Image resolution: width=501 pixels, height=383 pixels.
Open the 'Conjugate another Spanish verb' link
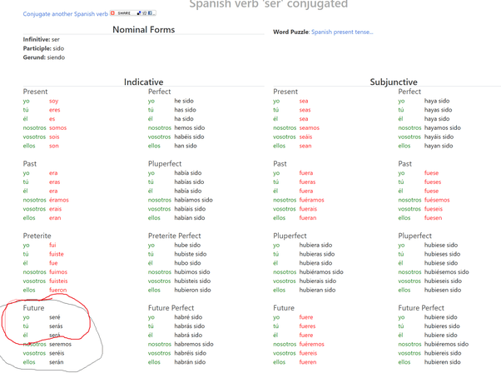(66, 14)
